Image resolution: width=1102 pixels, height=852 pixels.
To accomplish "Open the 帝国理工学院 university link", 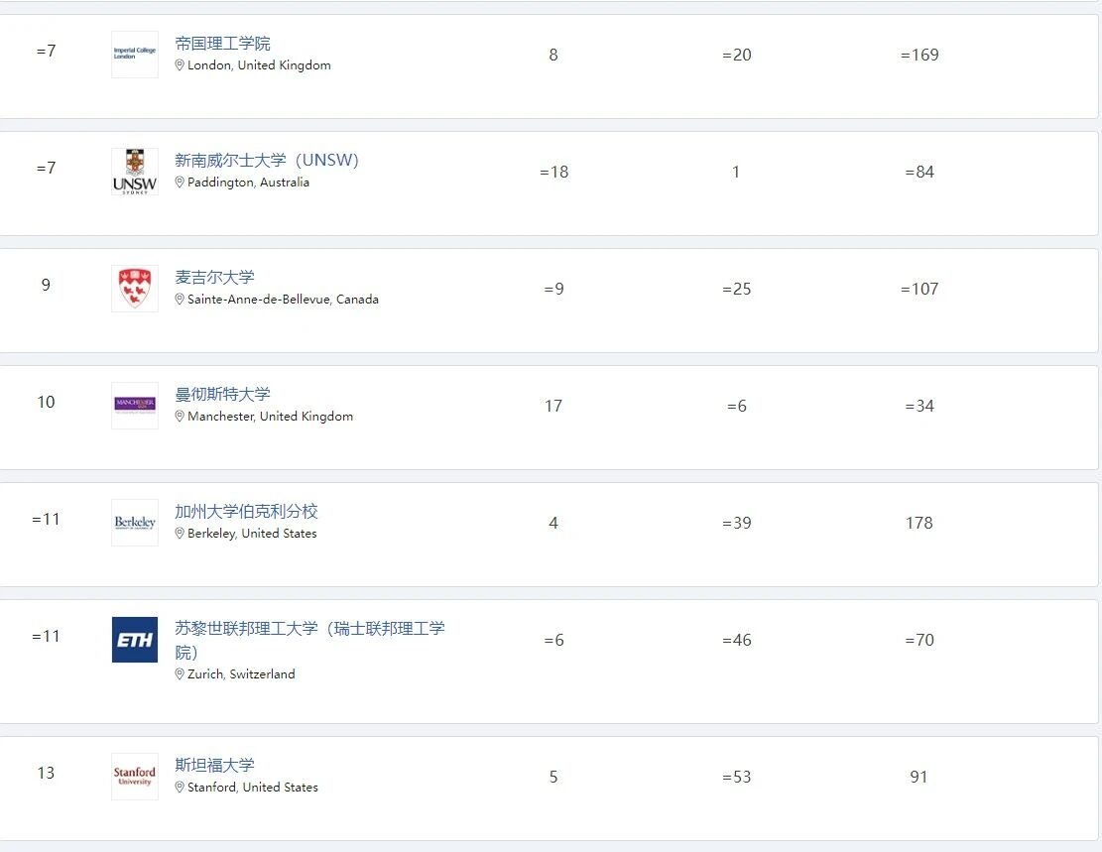I will (222, 44).
